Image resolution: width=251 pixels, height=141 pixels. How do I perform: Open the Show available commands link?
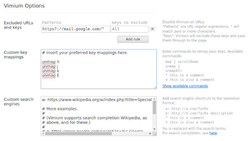tap(185, 86)
